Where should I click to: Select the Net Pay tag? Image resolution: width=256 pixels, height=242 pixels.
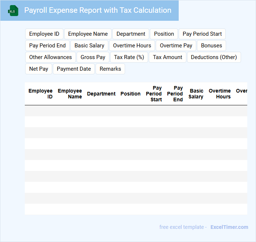(39, 69)
